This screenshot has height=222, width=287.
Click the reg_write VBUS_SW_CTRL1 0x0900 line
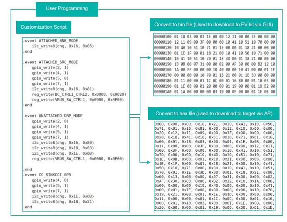[78, 100]
